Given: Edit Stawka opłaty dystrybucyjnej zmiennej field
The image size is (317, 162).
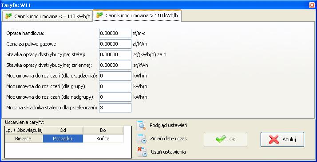Looking at the screenshot, I should (x=115, y=65).
